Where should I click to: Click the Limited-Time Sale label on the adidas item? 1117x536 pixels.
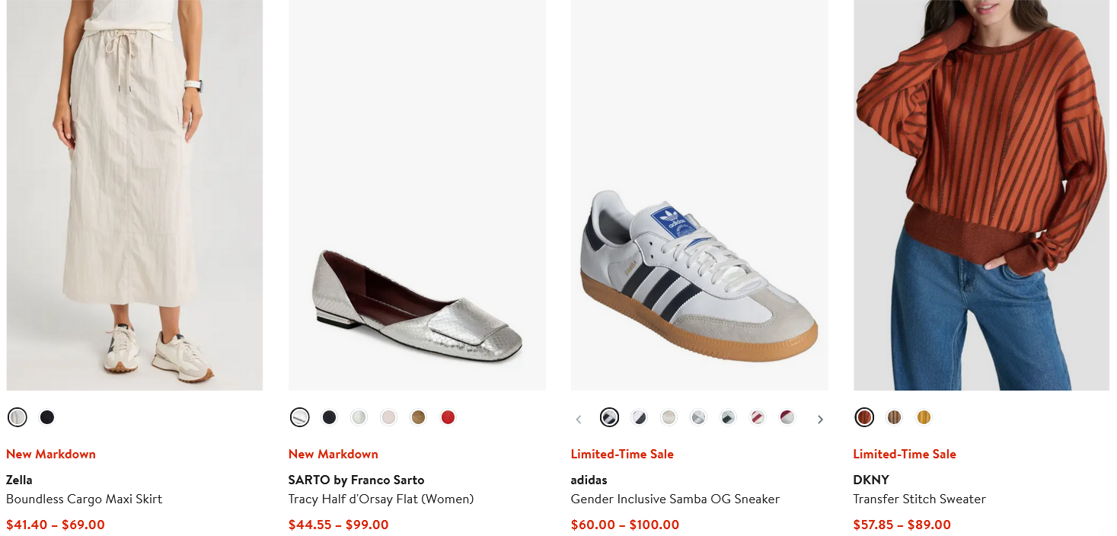pos(622,454)
